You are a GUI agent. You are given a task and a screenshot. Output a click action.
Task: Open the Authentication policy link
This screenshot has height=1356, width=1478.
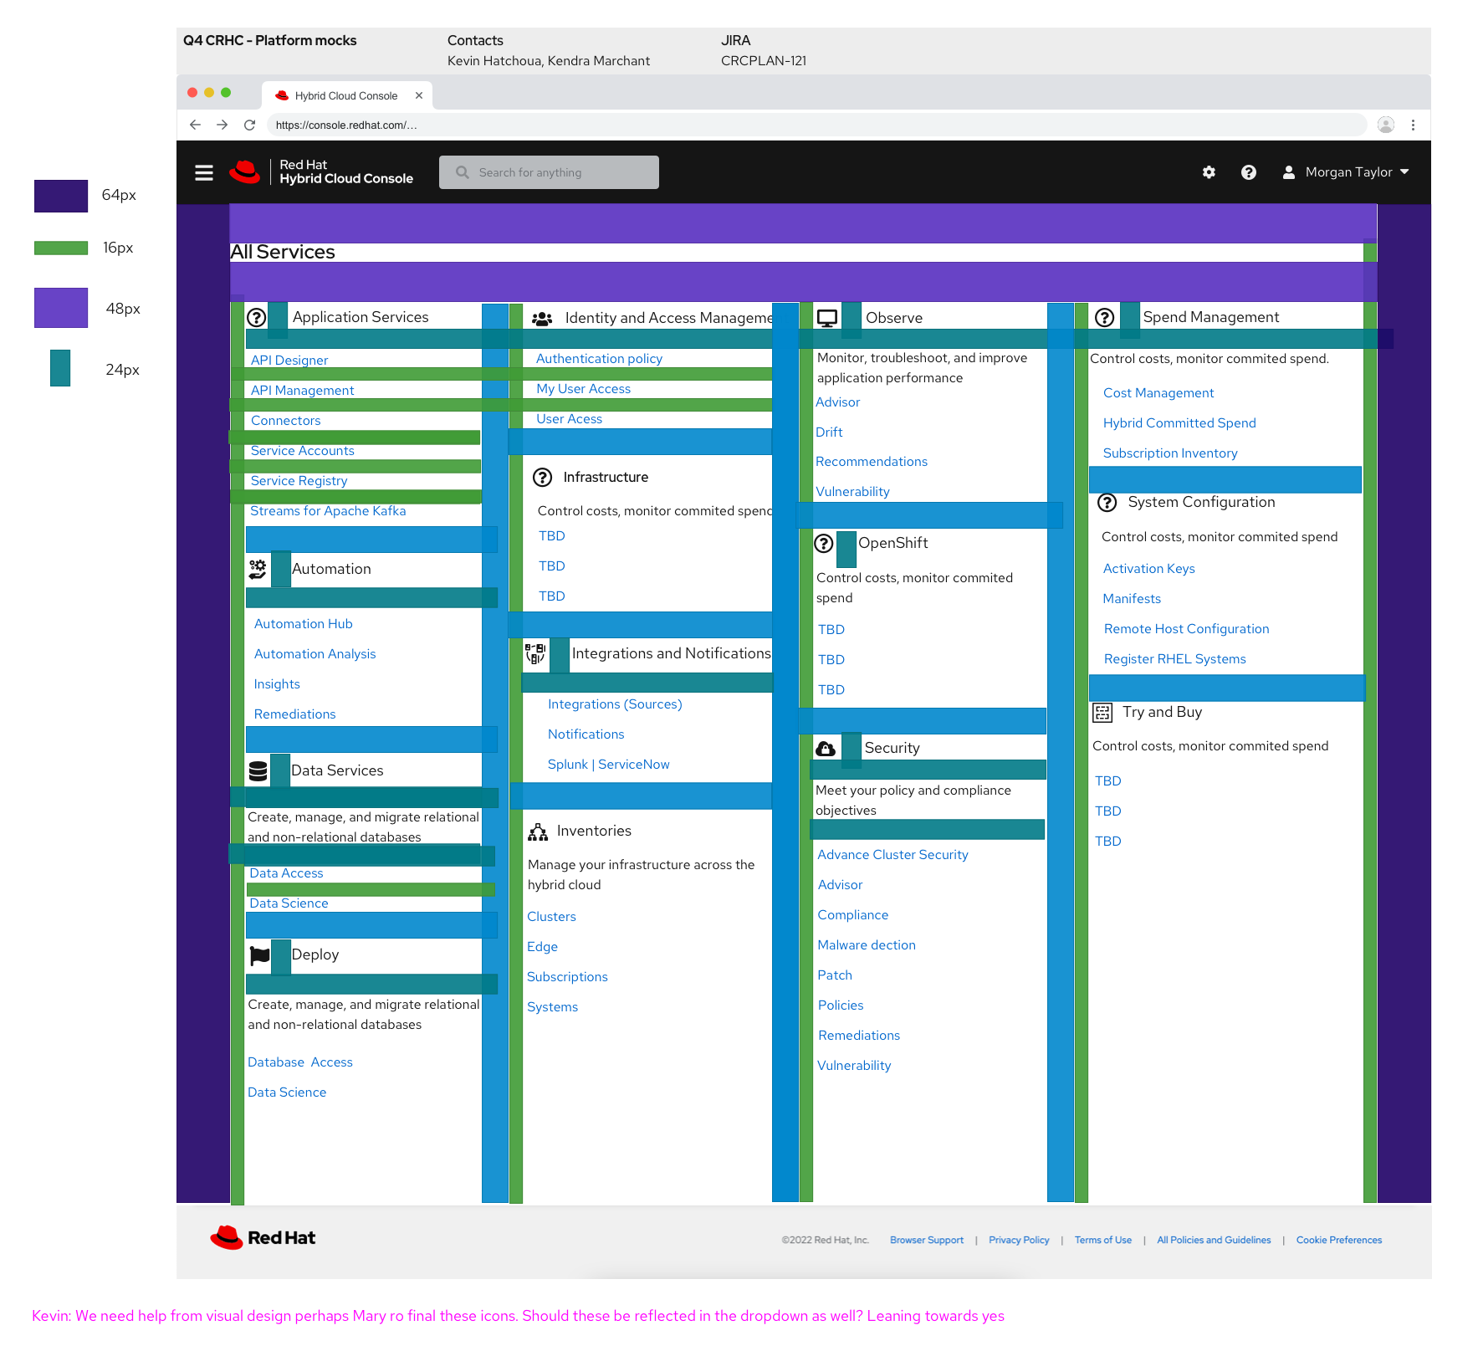pos(599,358)
